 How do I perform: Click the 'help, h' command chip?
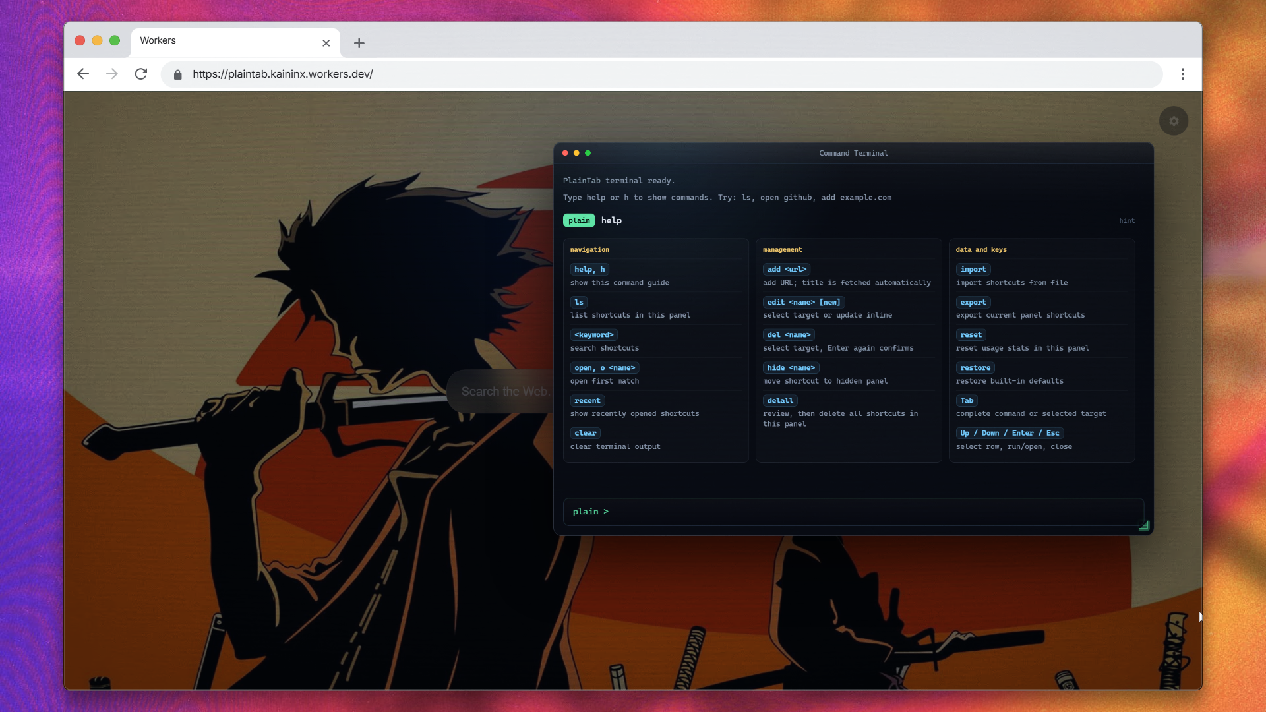(x=589, y=269)
